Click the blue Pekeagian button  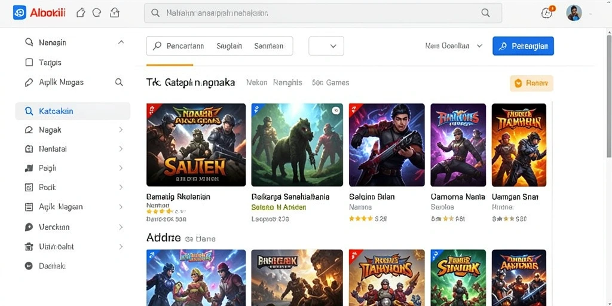click(523, 46)
